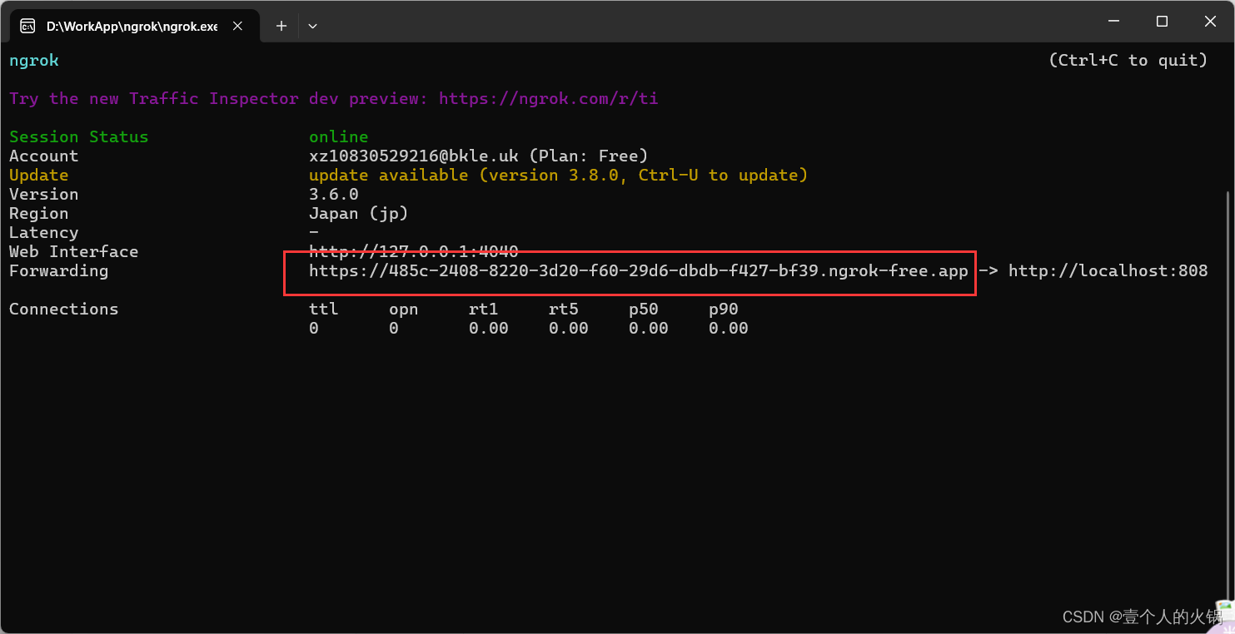Viewport: 1235px width, 634px height.
Task: Click the 0 value under ttl
Action: 314,329
